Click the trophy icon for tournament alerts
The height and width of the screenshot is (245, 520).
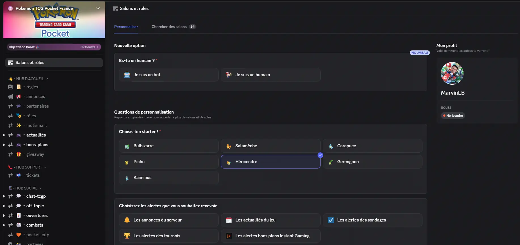[127, 236]
